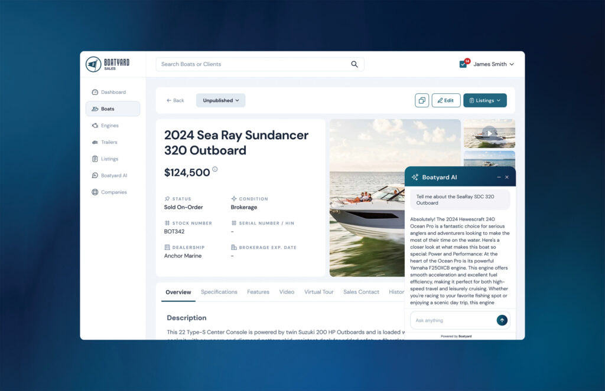Go back with the Back link
605x391 pixels.
[x=175, y=100]
